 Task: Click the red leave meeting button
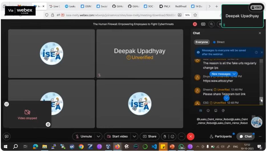tap(191, 136)
